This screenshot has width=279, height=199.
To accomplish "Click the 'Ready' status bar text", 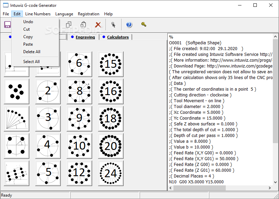I will click(6, 195).
